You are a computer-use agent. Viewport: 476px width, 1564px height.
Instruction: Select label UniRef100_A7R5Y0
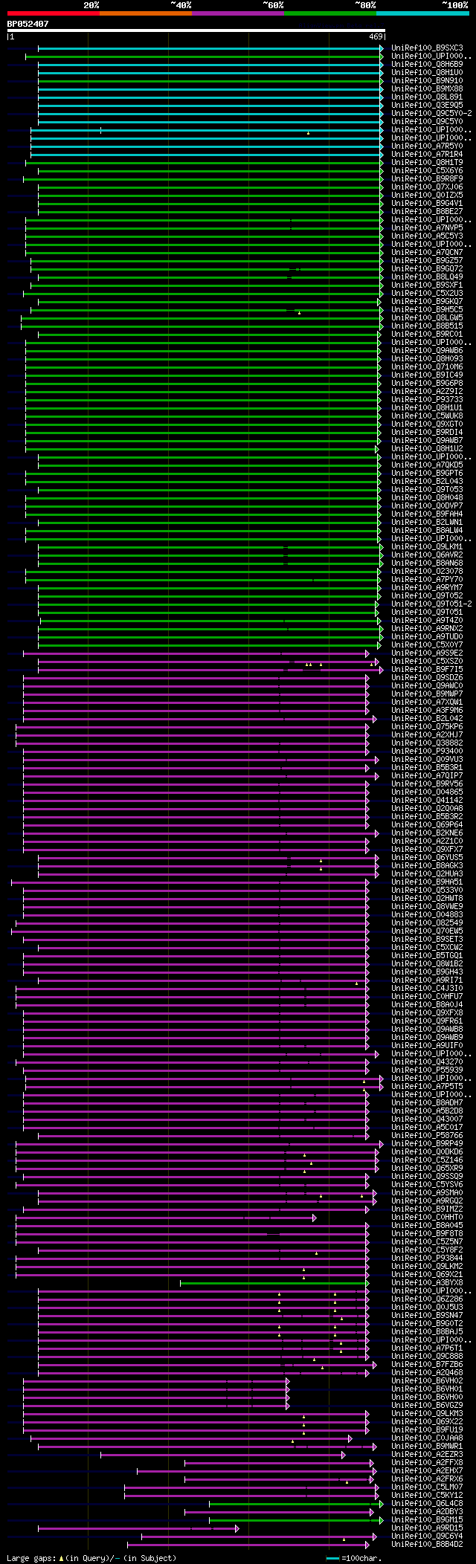pyautogui.click(x=427, y=146)
